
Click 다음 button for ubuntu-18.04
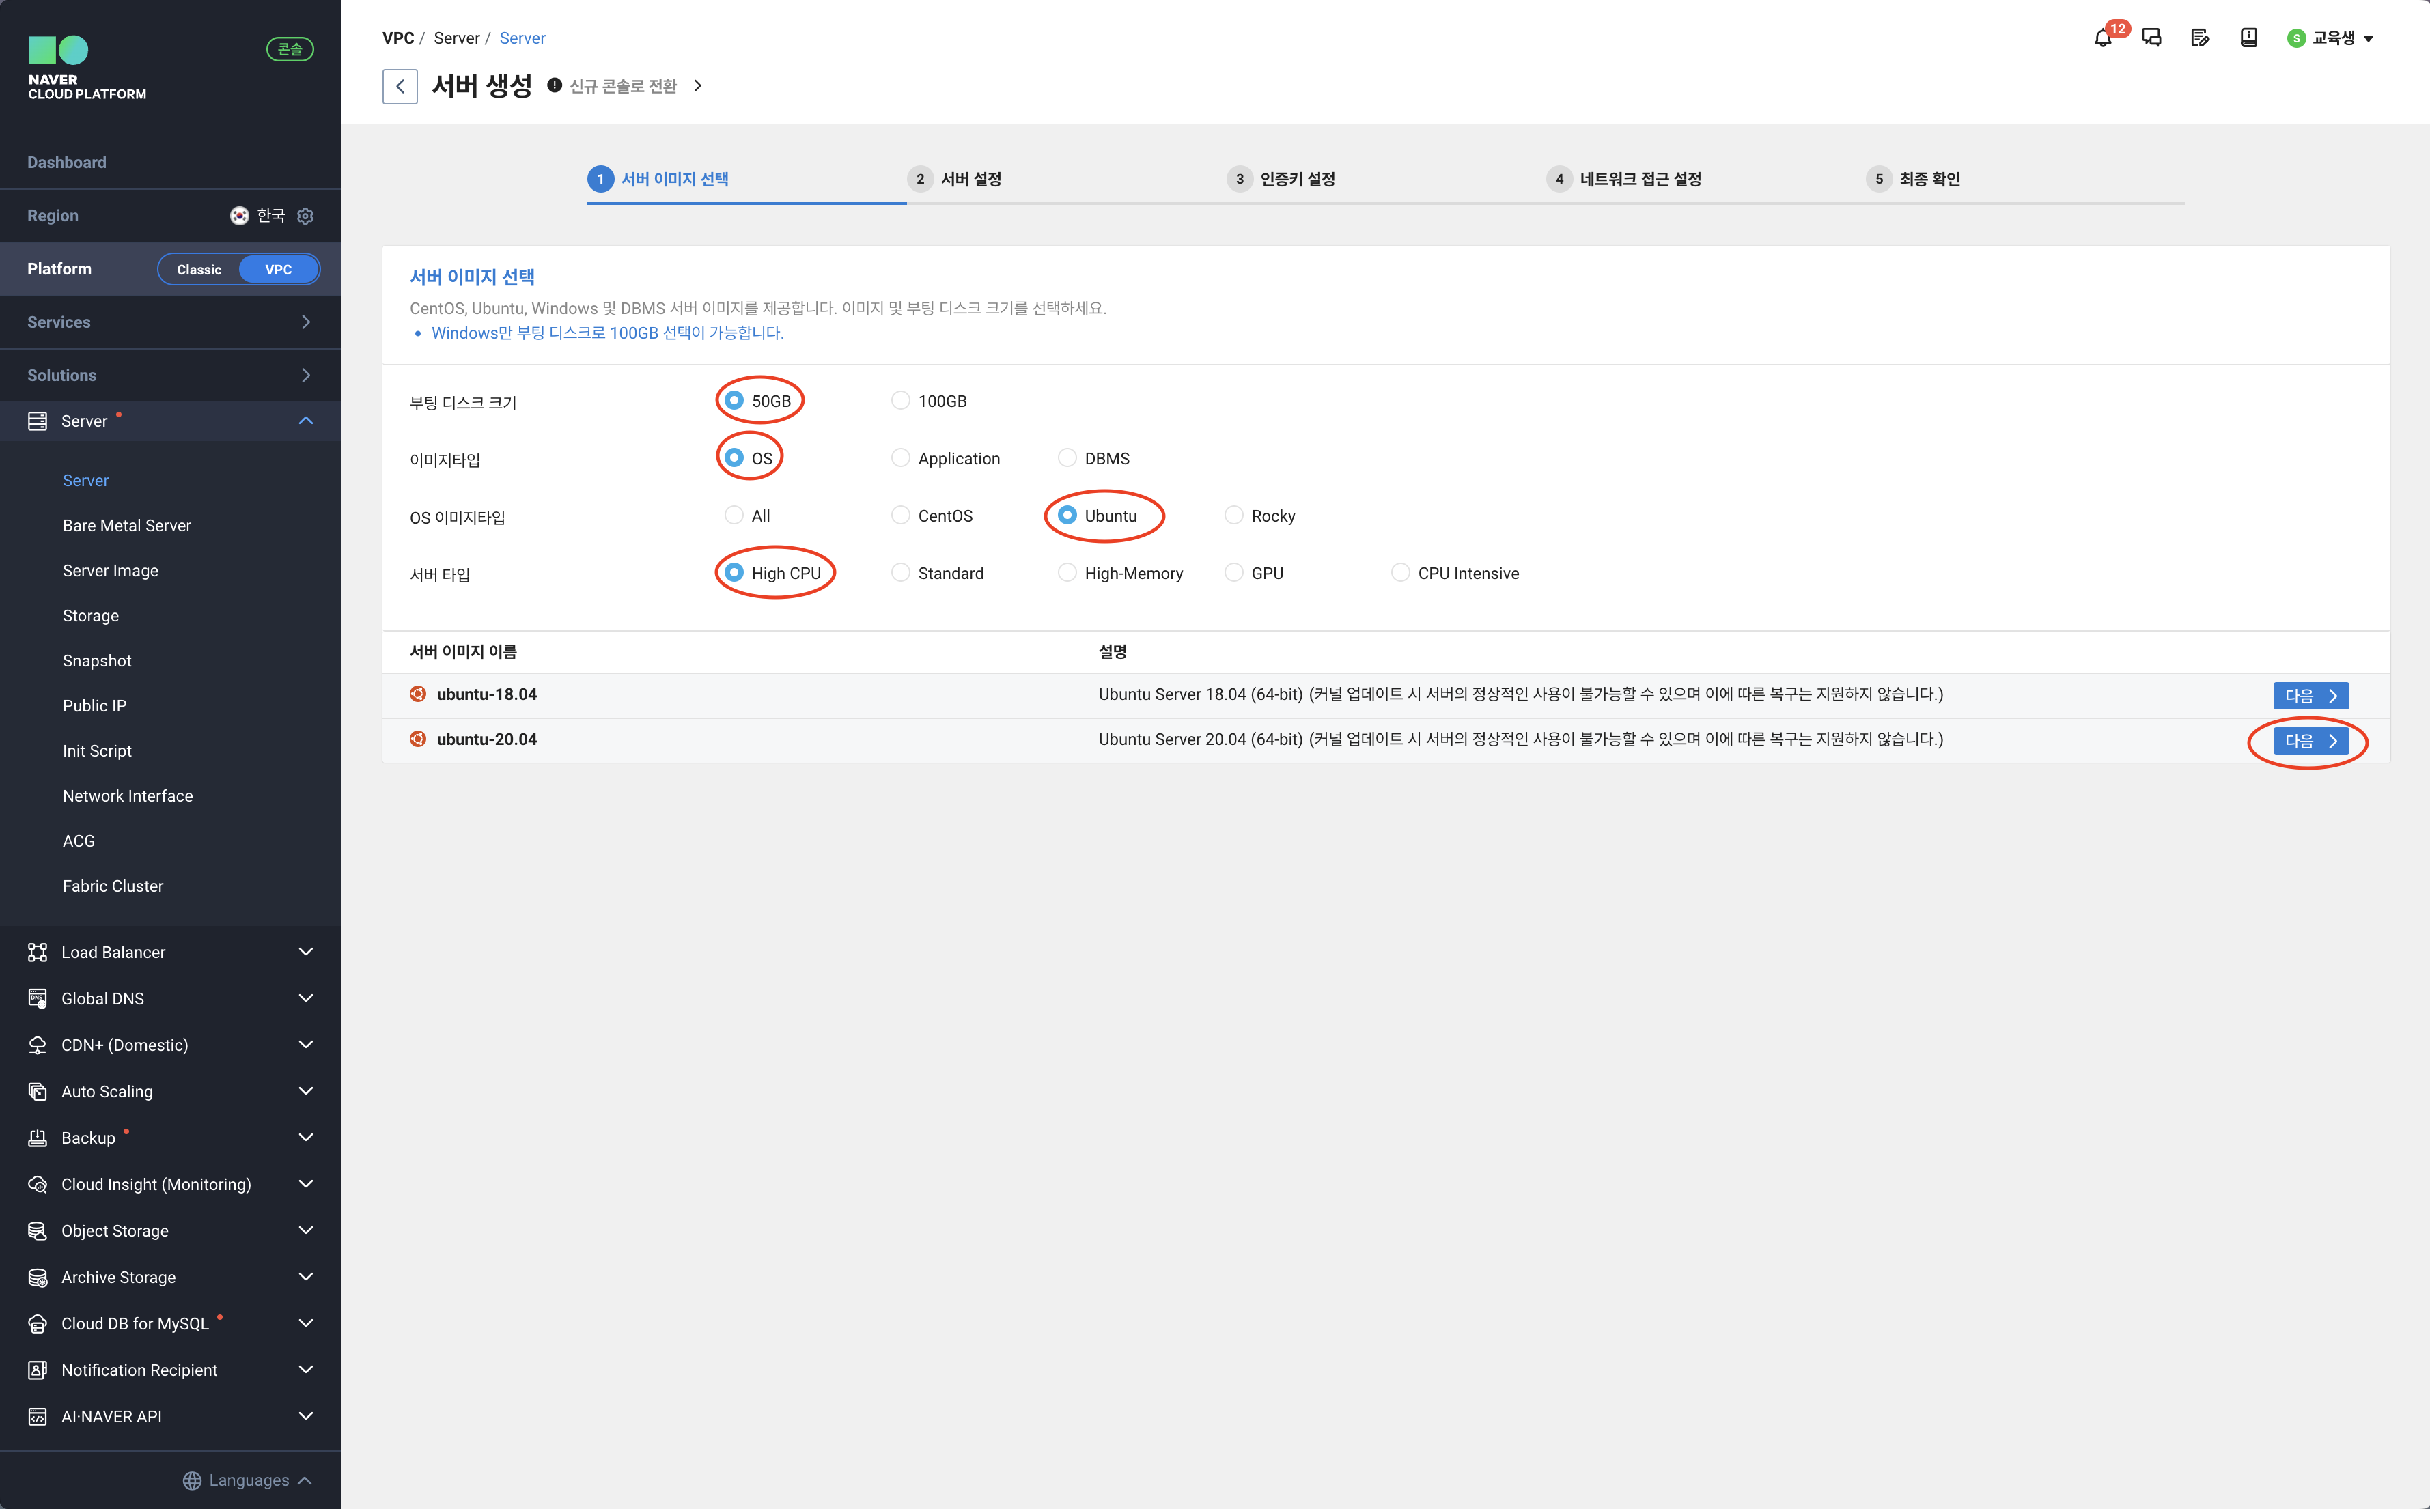click(2309, 696)
